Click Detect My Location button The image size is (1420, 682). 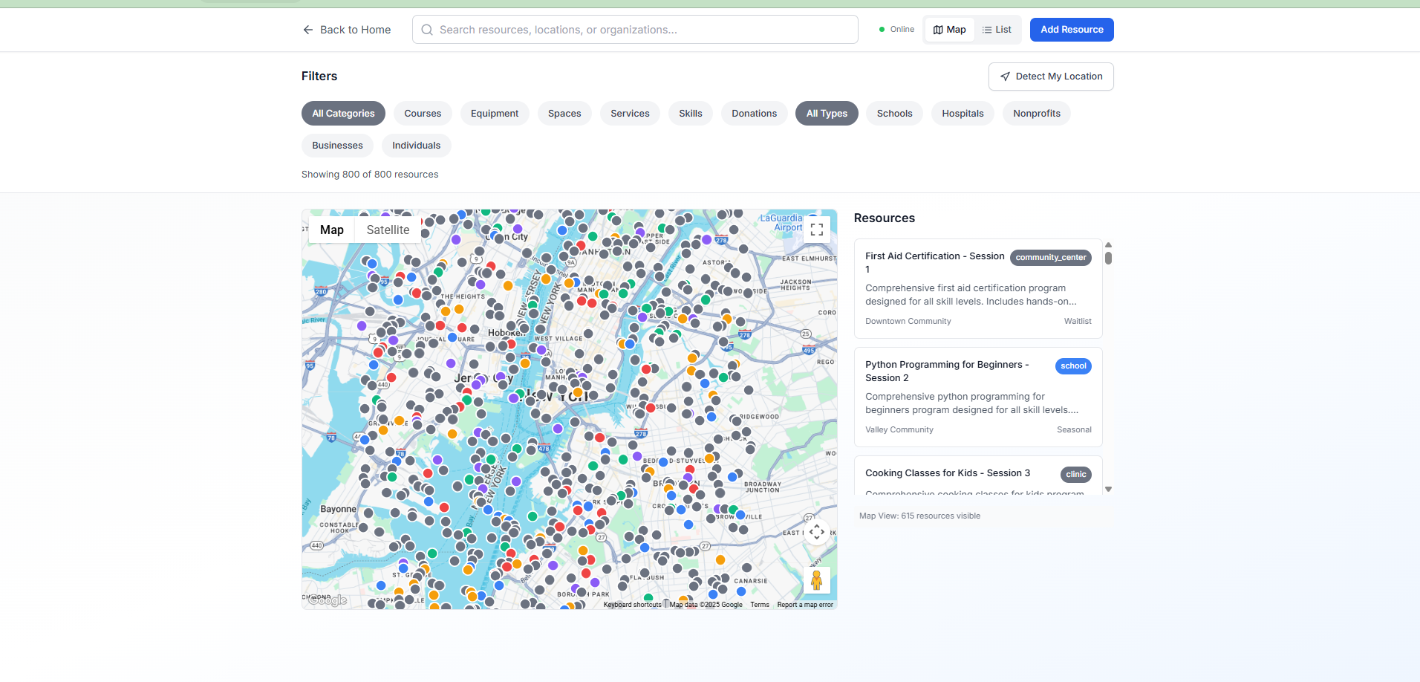(x=1051, y=77)
